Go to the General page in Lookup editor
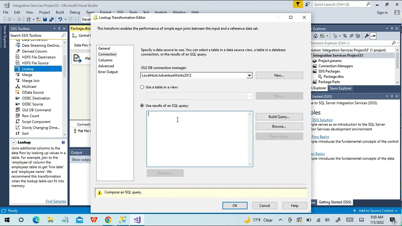 [104, 48]
